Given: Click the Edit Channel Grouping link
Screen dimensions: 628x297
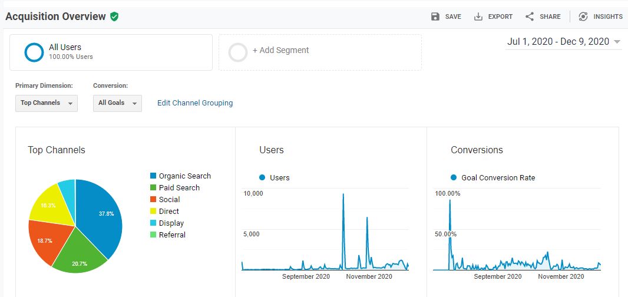Looking at the screenshot, I should 195,103.
